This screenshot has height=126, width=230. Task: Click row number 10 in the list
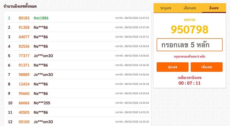coord(10,103)
